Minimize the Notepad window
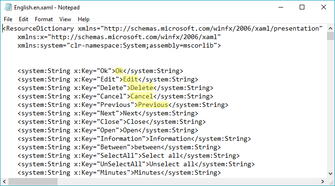The image size is (335, 186). click(281, 7)
